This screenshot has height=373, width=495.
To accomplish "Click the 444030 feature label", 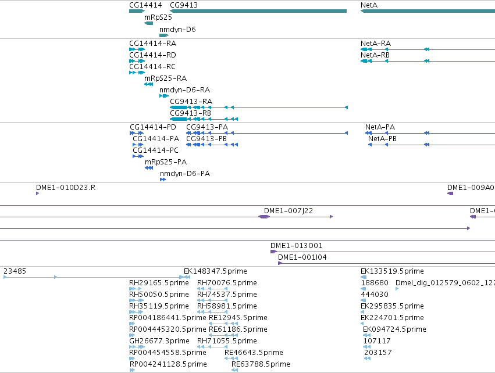I will pos(375,295).
